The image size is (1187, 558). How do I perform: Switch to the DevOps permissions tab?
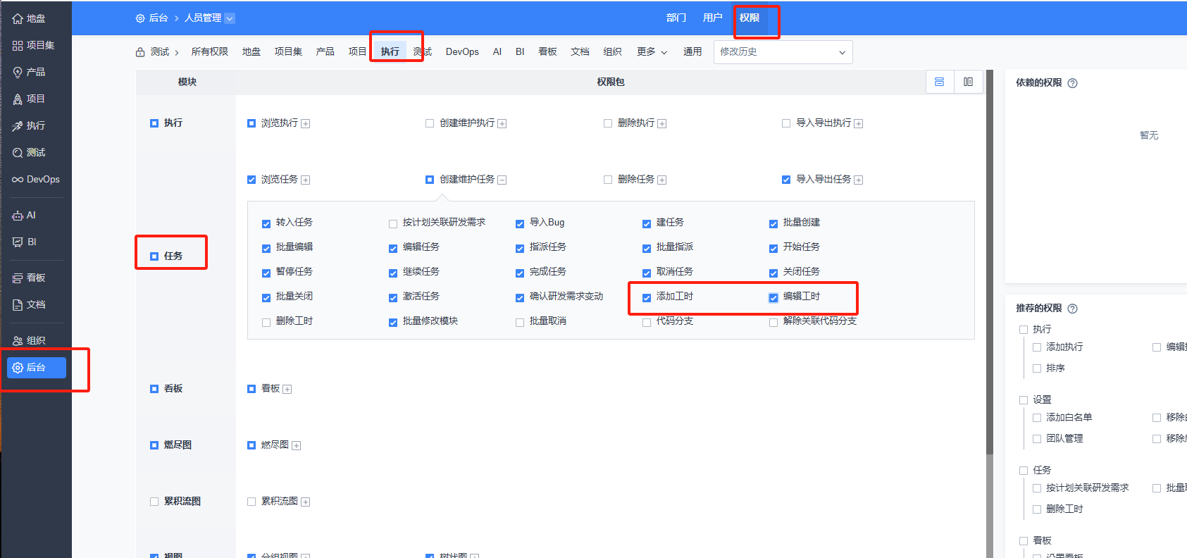(x=462, y=52)
